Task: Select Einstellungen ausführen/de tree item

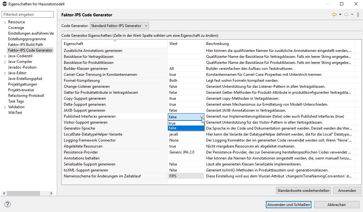Action: (31, 33)
